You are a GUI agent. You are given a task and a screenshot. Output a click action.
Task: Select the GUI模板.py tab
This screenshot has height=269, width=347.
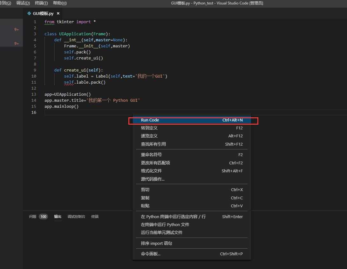(x=43, y=13)
